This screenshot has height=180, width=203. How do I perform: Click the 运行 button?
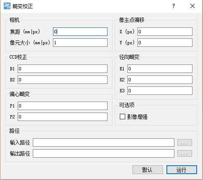pos(182,170)
